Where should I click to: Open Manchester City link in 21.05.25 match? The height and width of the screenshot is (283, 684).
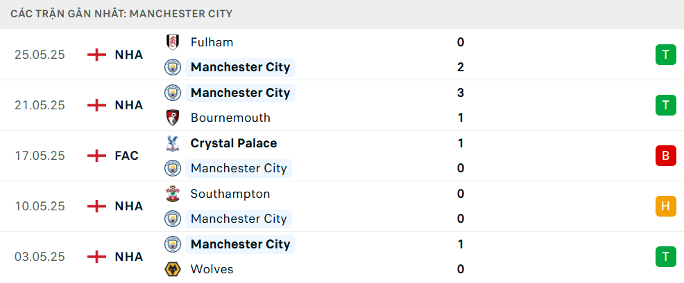(240, 93)
